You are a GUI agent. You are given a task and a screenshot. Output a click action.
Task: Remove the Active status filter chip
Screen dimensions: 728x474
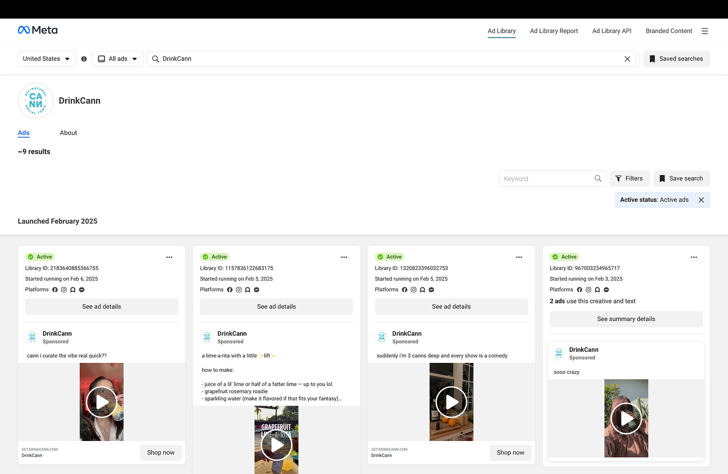coord(701,200)
